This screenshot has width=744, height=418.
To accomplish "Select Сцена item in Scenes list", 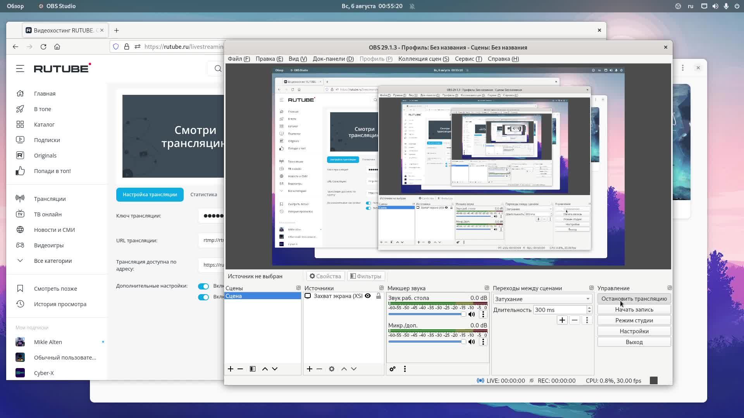I will coord(263,296).
